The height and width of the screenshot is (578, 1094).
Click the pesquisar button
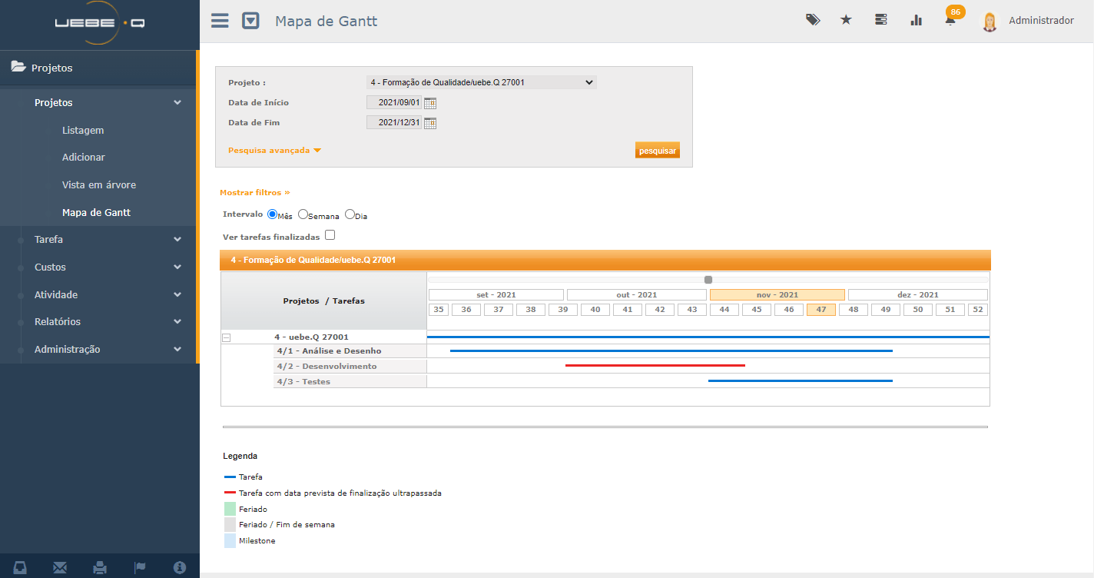[657, 151]
